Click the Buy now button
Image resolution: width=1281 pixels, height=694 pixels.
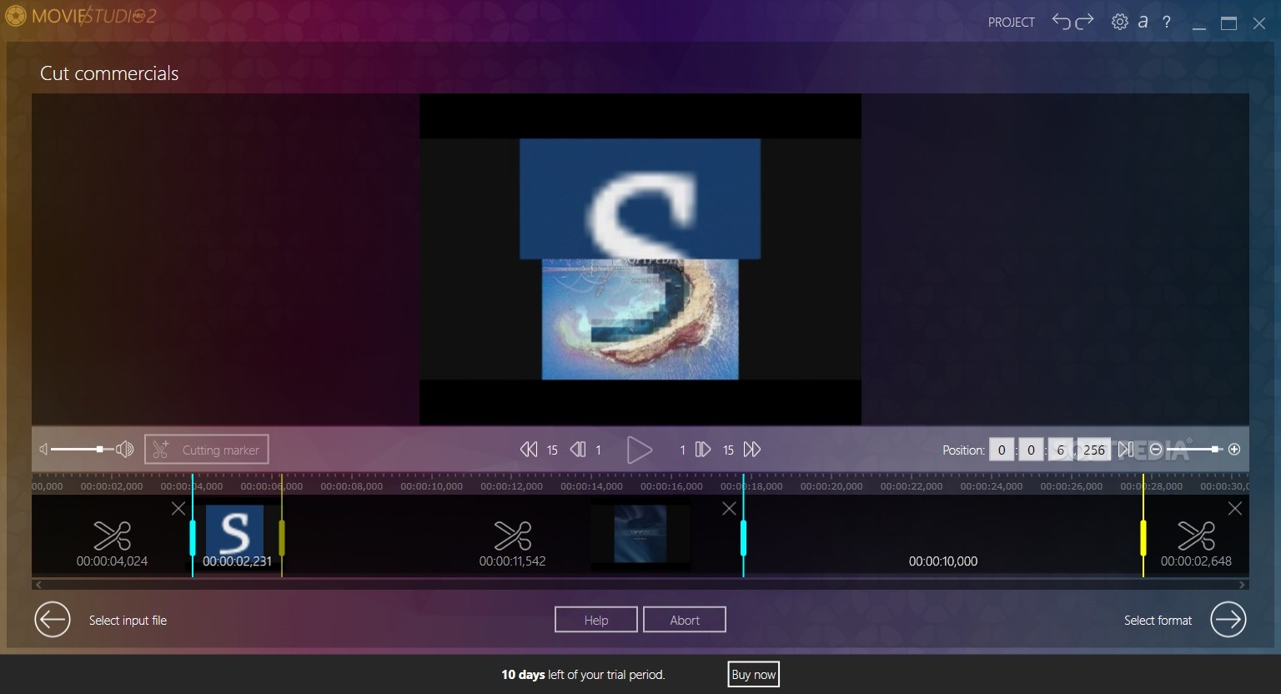(753, 675)
